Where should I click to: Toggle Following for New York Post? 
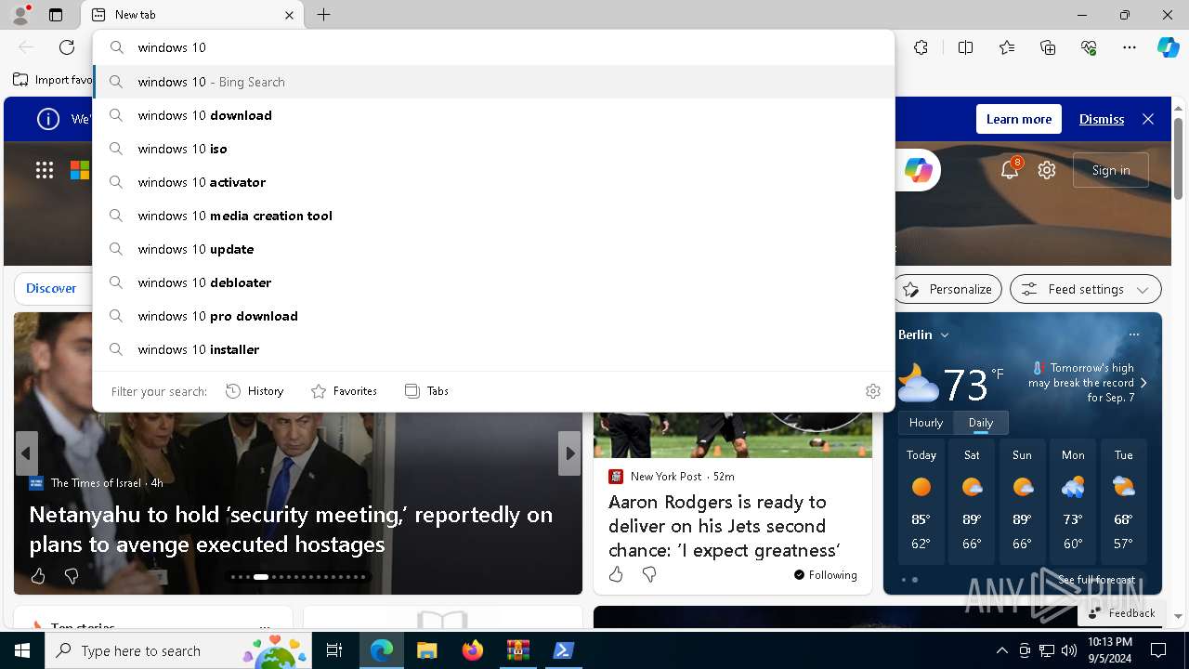click(825, 575)
